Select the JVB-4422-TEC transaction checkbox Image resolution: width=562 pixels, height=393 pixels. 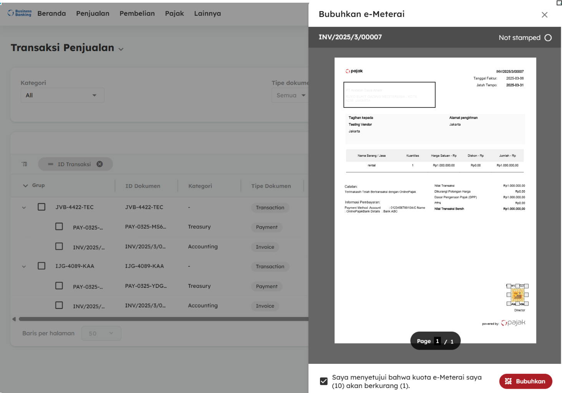coord(41,207)
